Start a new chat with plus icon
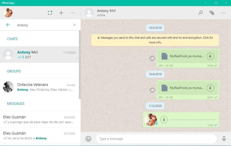Screen dimensions: 231x146 click(61, 13)
